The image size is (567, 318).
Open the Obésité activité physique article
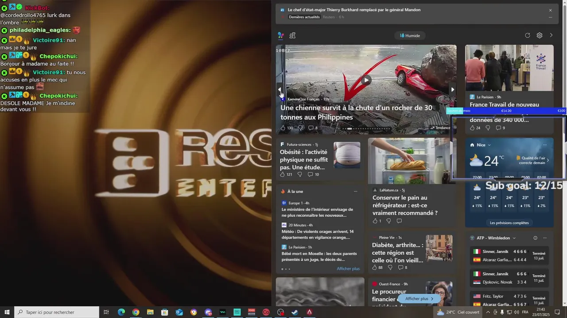304,159
